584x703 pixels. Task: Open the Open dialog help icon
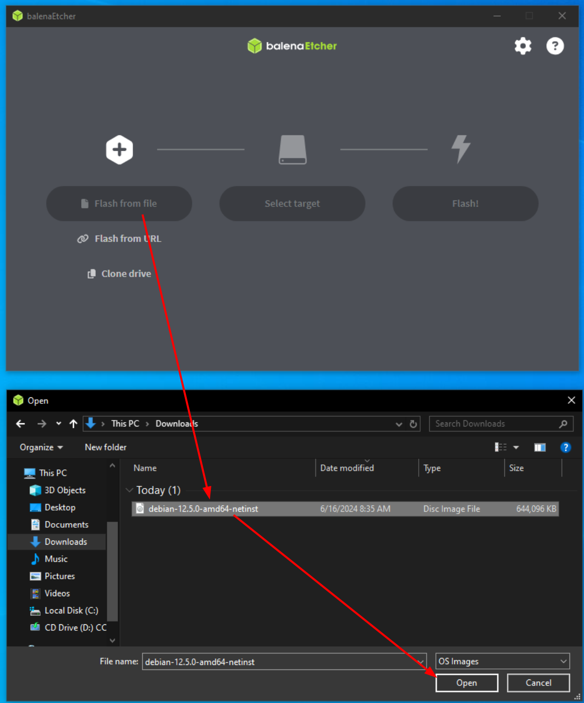[x=565, y=447]
